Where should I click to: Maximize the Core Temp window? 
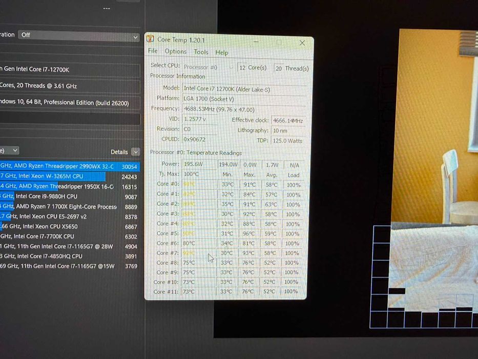279,42
